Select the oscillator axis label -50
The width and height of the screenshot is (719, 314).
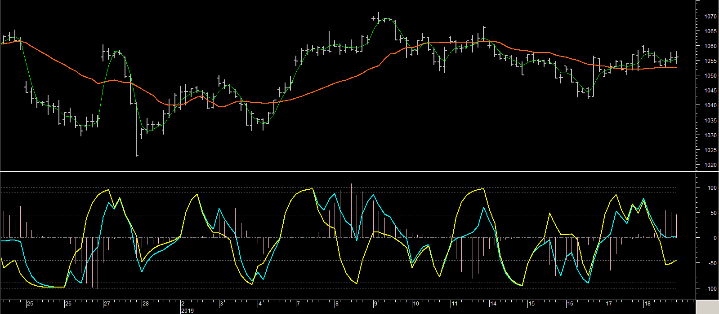pos(713,263)
